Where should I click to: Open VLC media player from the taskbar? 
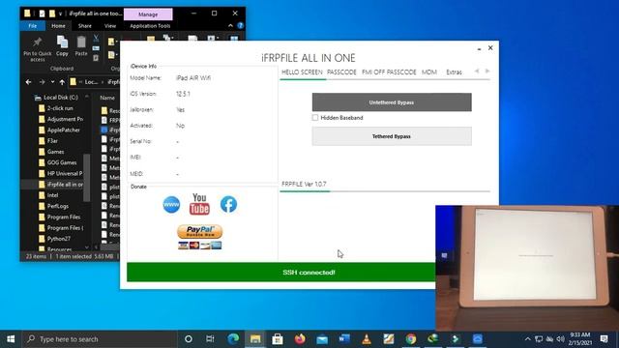[x=367, y=339]
